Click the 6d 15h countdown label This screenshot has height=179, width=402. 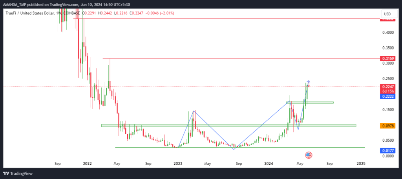point(387,91)
